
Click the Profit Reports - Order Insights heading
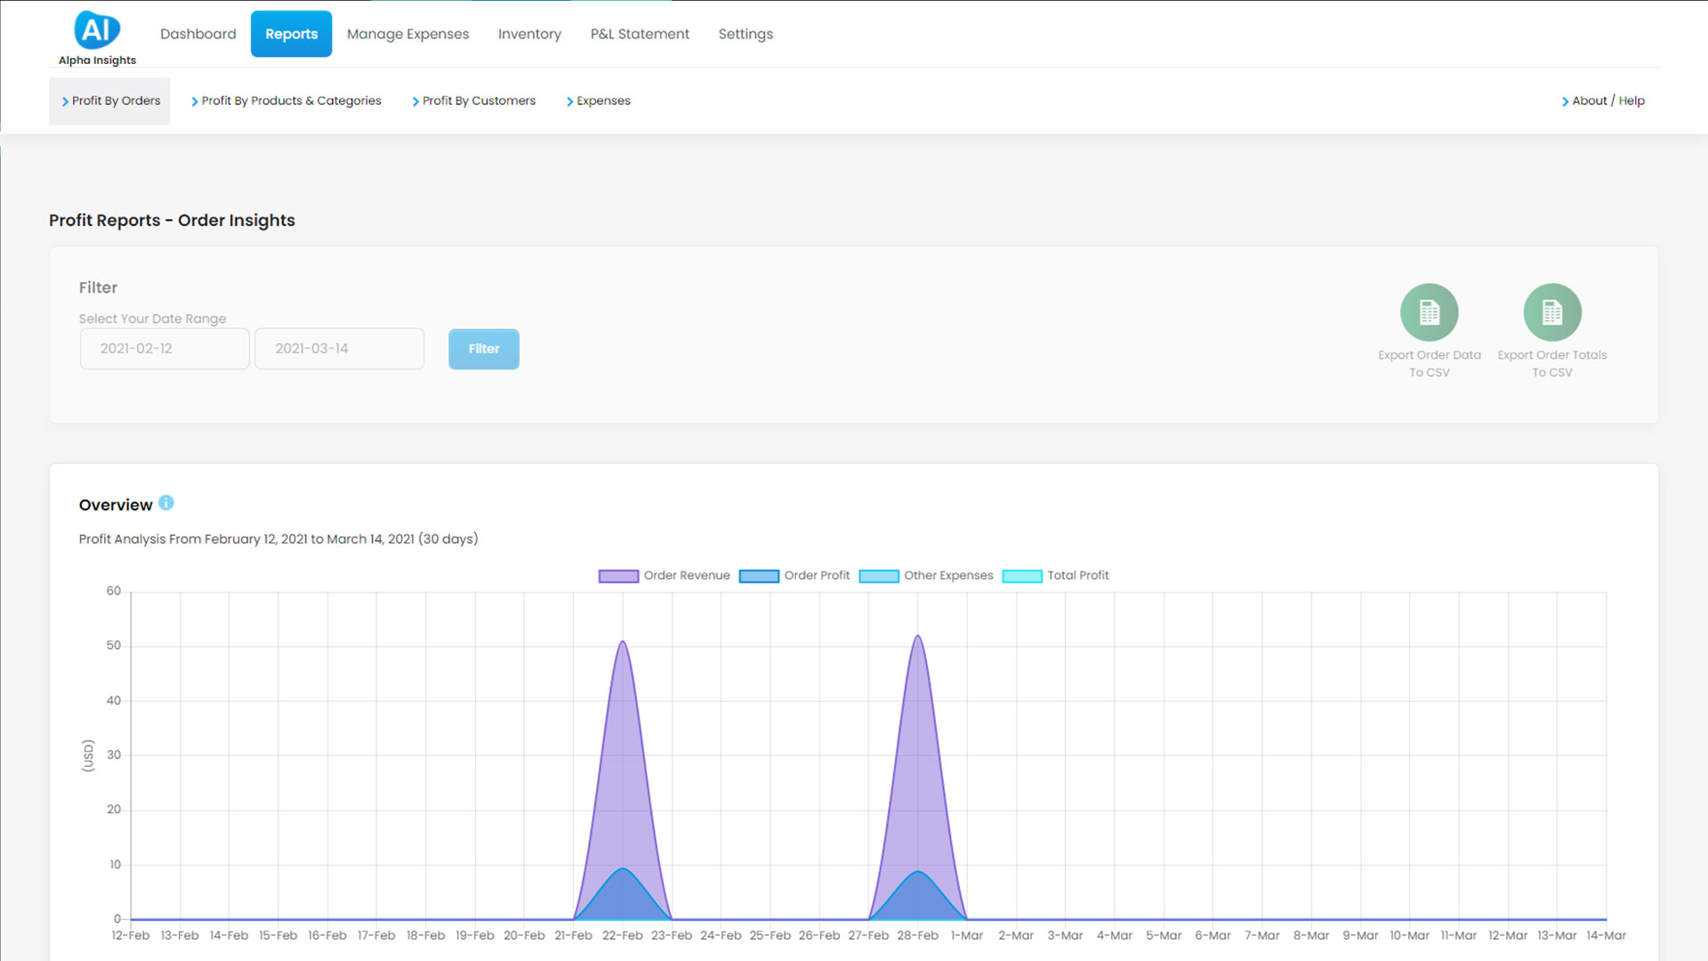(x=172, y=220)
